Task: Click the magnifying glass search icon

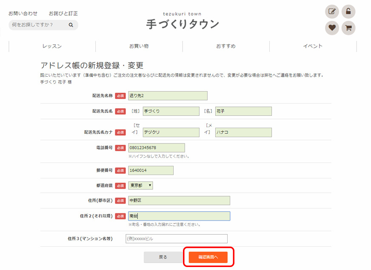Action: [71, 25]
